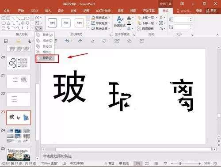Toggle the 备注 notes pane in status bar
Viewport: 221px width, 167px height.
click(109, 163)
